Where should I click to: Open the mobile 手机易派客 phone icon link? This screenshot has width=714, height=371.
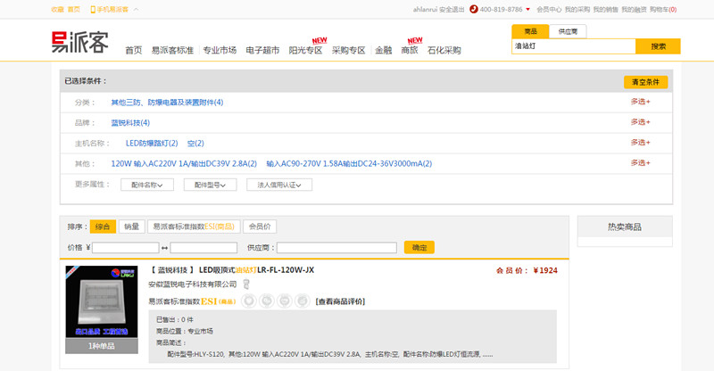coord(93,10)
